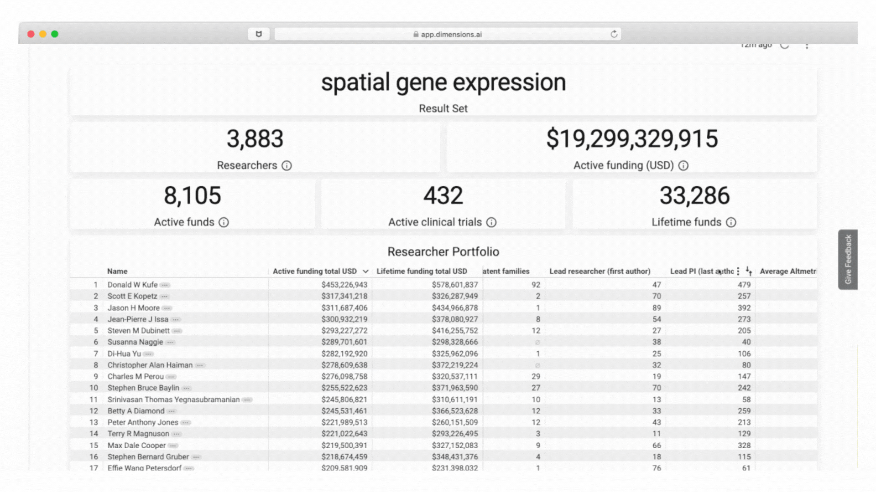Click the Researchers info icon

pos(287,166)
